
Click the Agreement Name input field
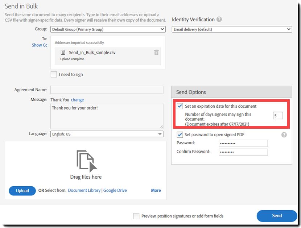[x=107, y=90]
